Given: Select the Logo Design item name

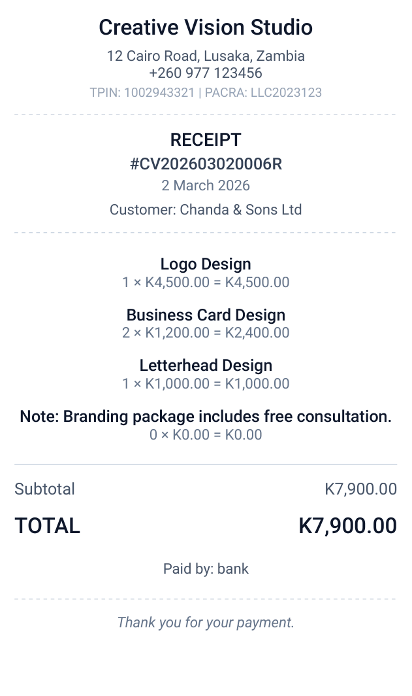Looking at the screenshot, I should coord(206,264).
